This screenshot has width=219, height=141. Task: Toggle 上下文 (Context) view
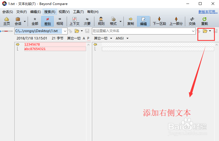tap(74, 21)
